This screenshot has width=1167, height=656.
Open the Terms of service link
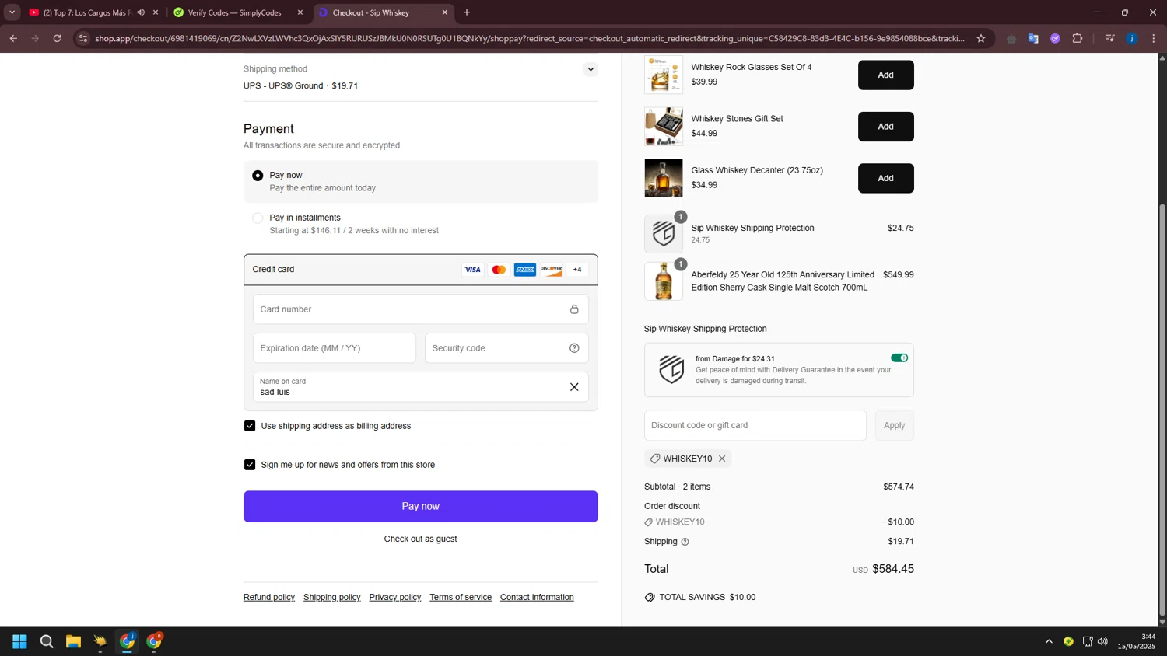[x=461, y=597]
